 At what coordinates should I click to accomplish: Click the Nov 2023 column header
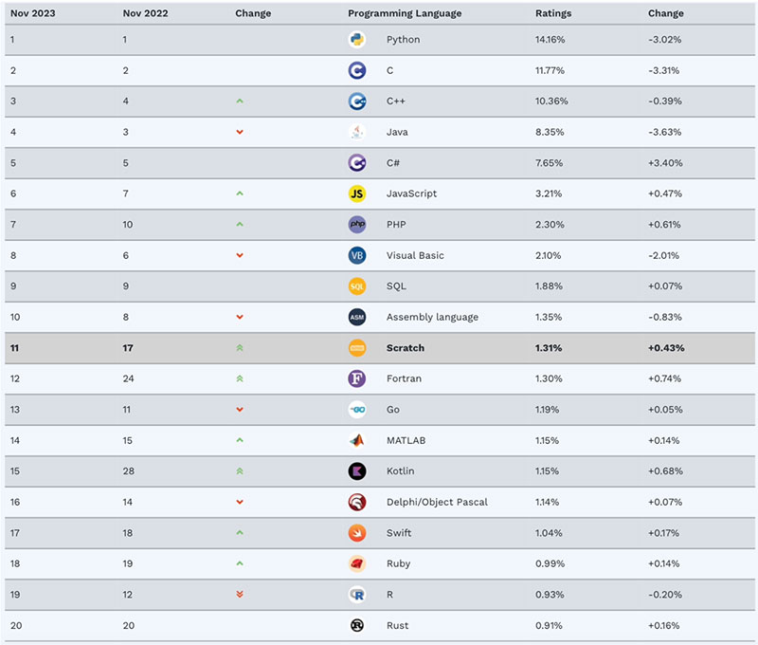(x=32, y=13)
